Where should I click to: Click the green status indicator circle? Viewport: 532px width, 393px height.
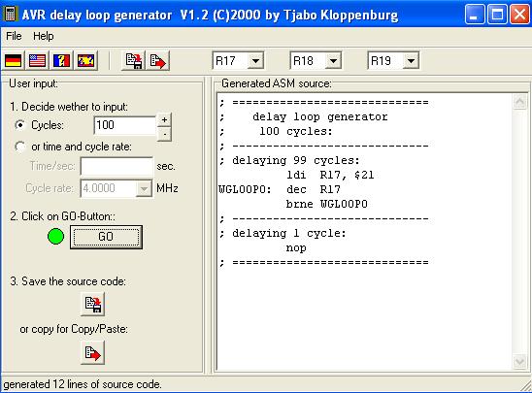55,237
